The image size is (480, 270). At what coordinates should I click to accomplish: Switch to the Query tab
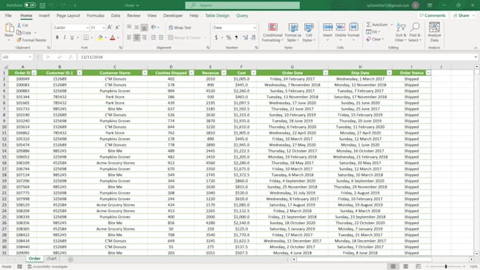click(242, 16)
